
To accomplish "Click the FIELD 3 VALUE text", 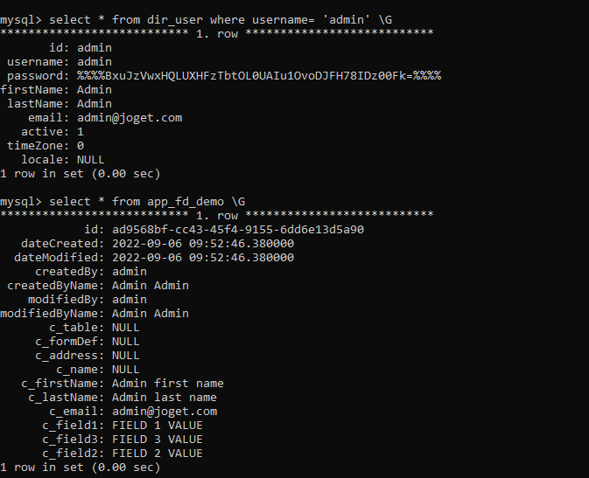I will pyautogui.click(x=158, y=440).
